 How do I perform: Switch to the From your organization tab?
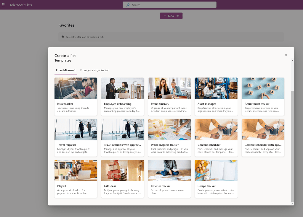pyautogui.click(x=94, y=70)
